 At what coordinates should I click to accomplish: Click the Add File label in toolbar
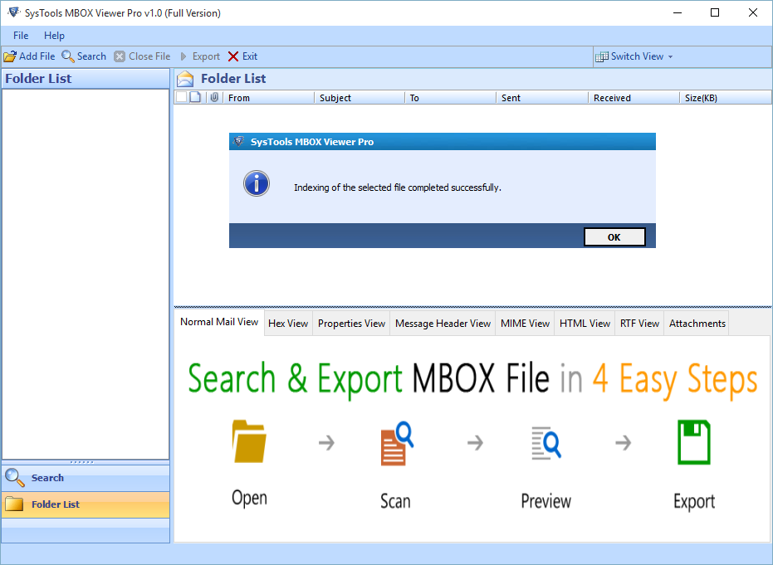pos(37,56)
